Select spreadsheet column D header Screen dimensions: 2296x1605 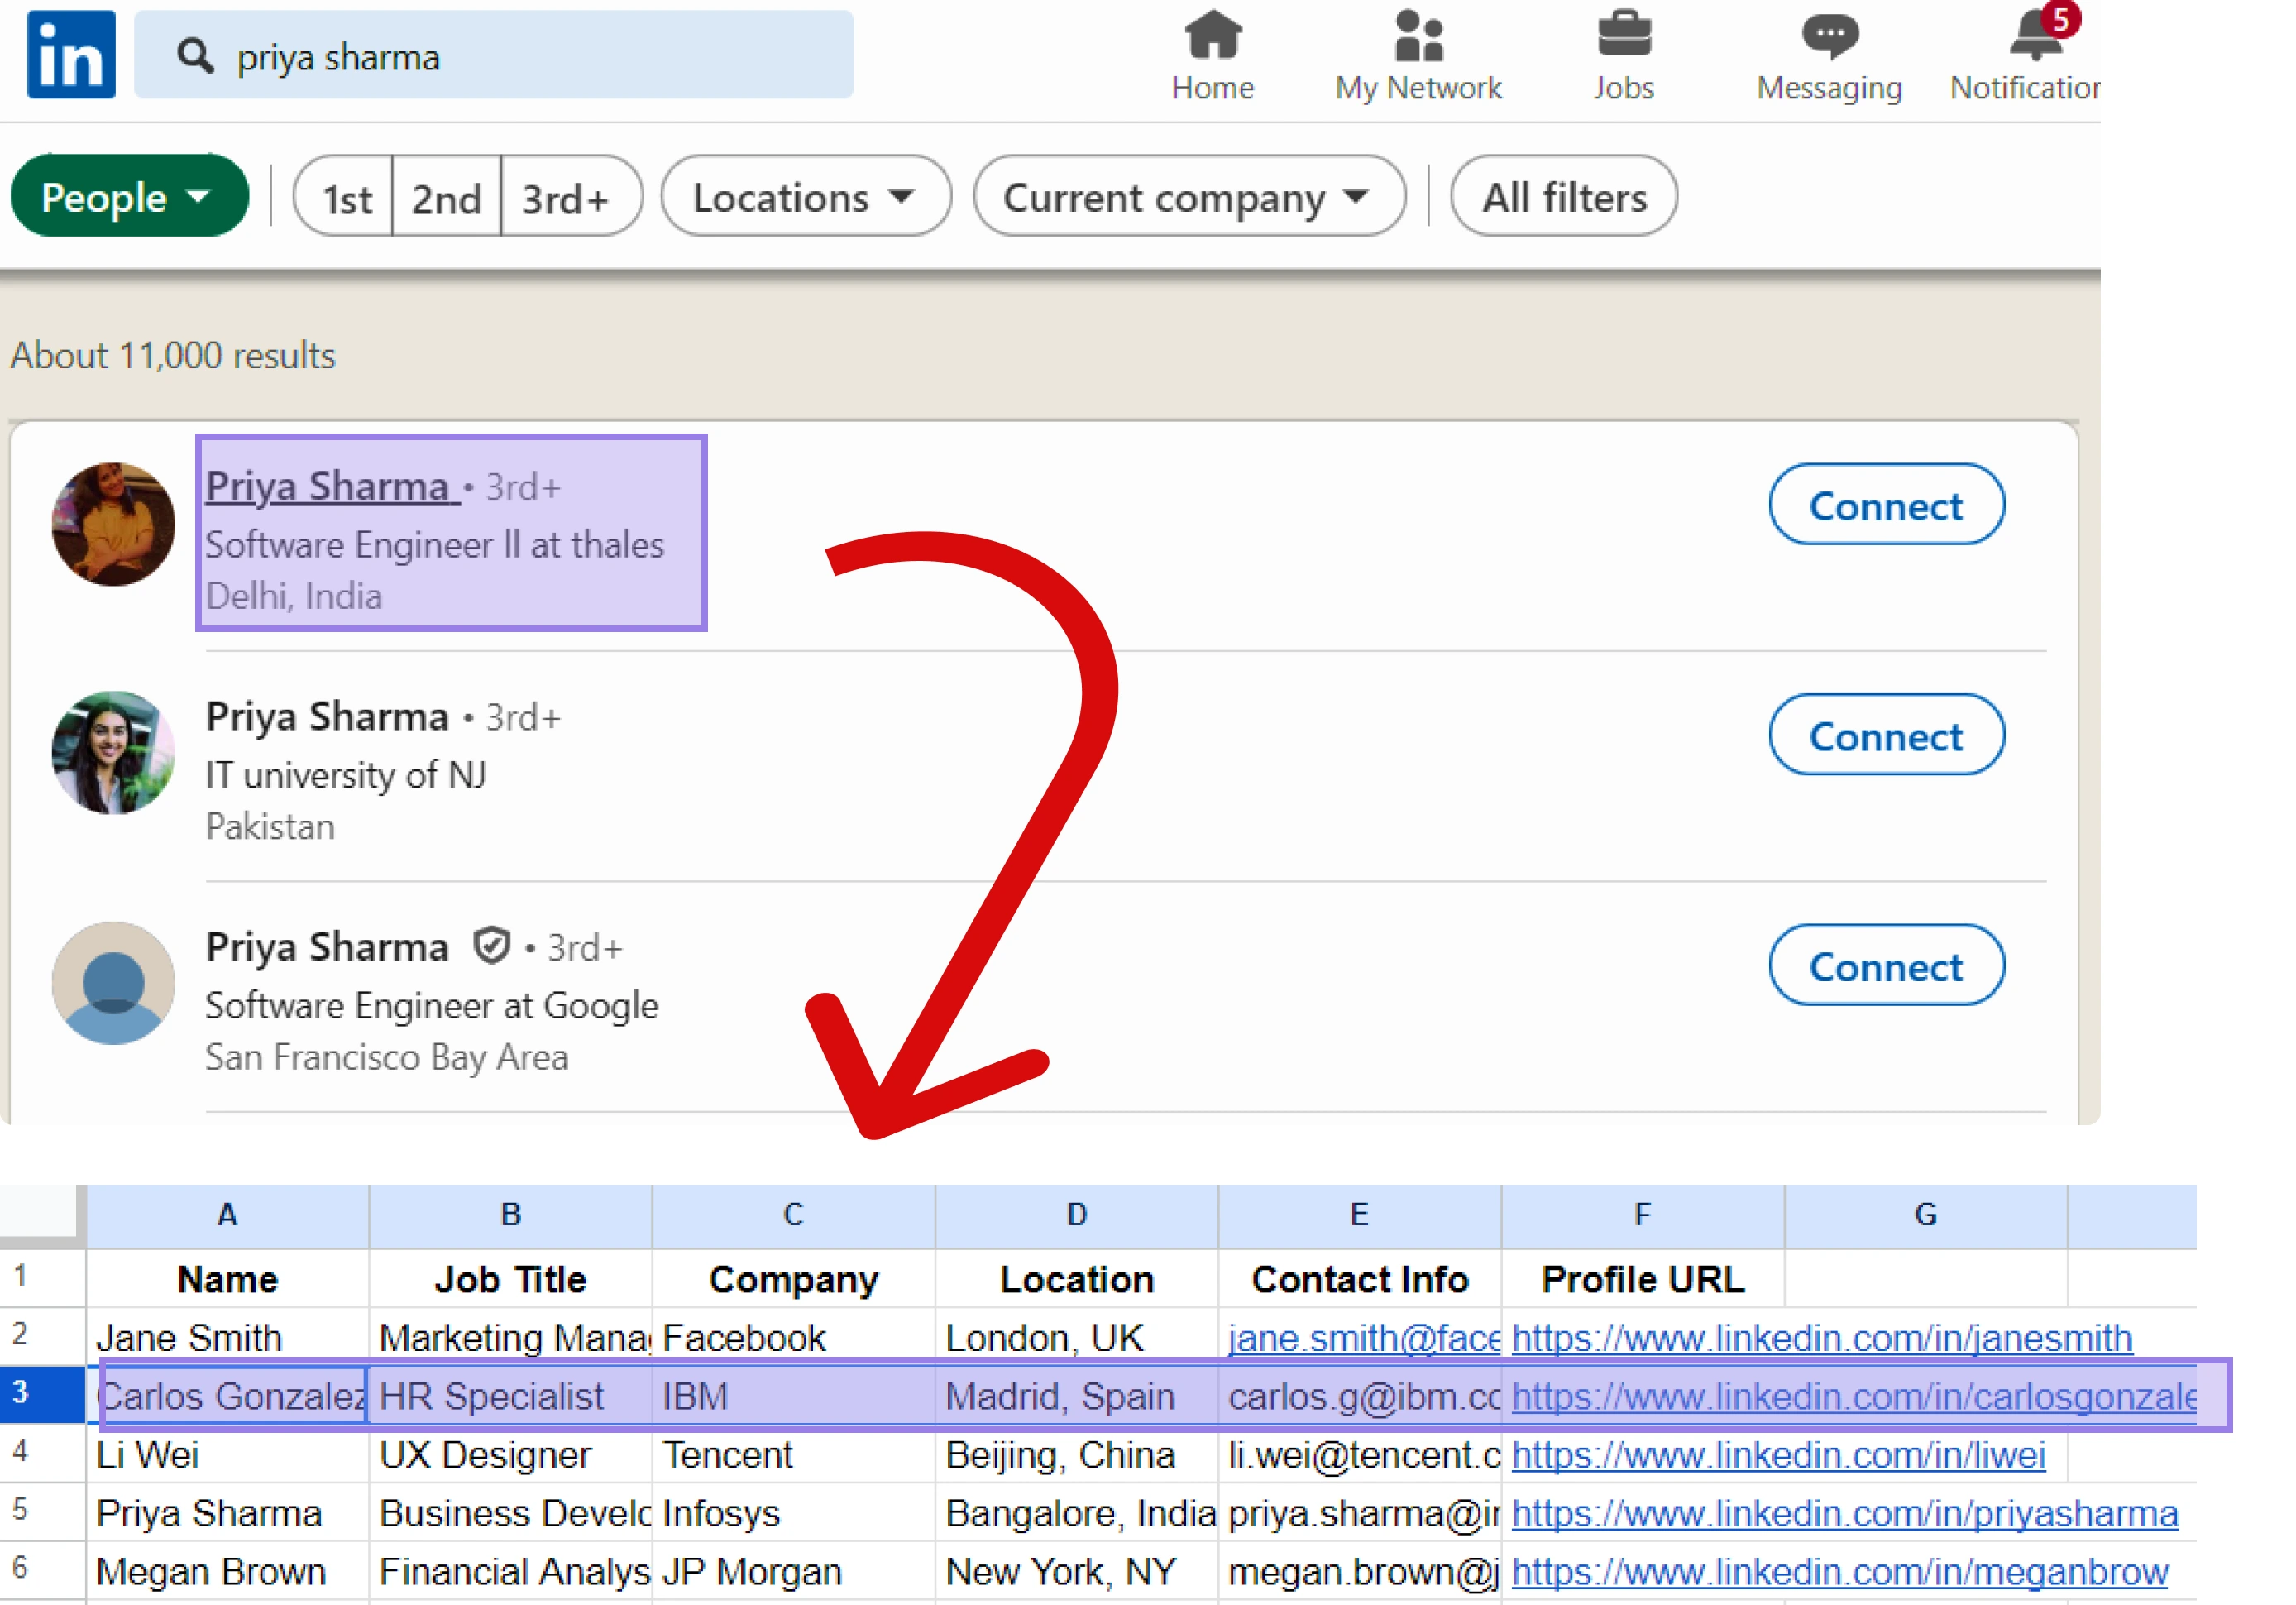(x=1077, y=1215)
